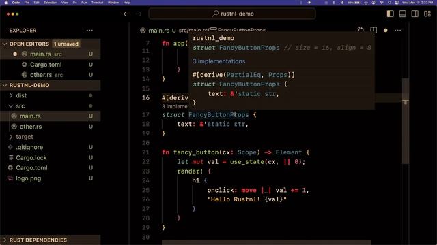Split the editor with split icon
Screen dimensions: 437x245
coord(373,30)
